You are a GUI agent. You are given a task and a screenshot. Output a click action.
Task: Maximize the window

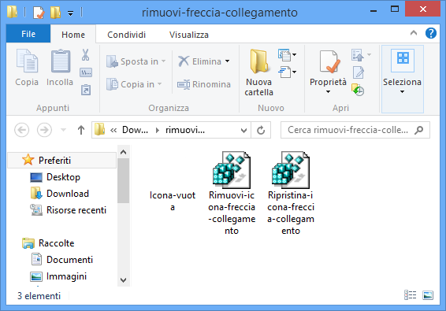(x=395, y=9)
